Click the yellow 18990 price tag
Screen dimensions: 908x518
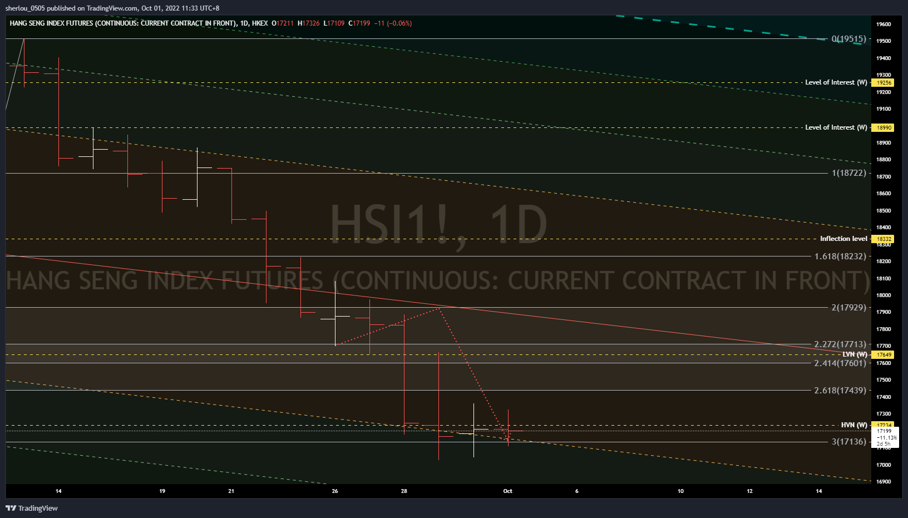[883, 128]
